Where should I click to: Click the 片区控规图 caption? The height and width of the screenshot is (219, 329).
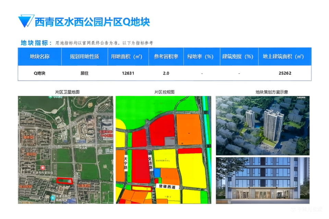164,92
